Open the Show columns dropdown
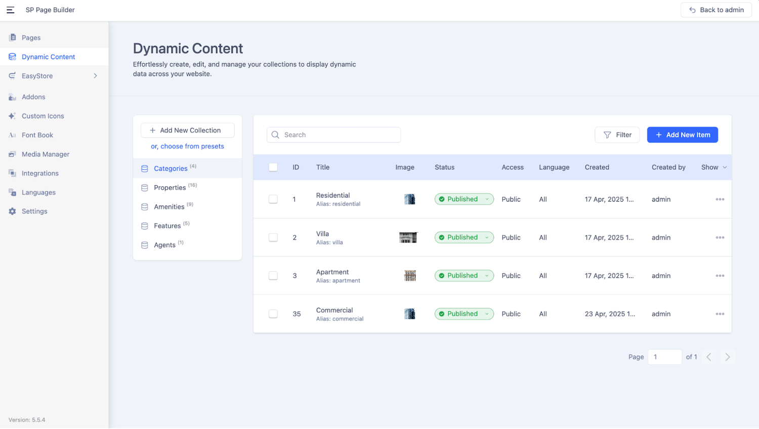The height and width of the screenshot is (429, 759). tap(713, 167)
